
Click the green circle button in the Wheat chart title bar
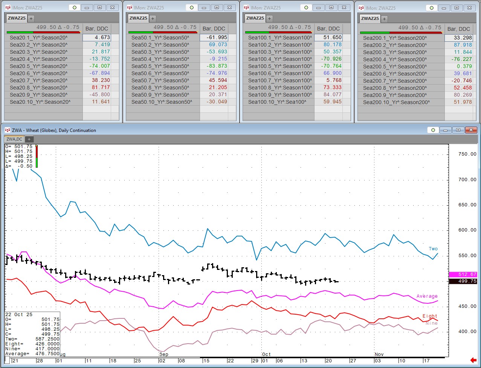pos(433,130)
